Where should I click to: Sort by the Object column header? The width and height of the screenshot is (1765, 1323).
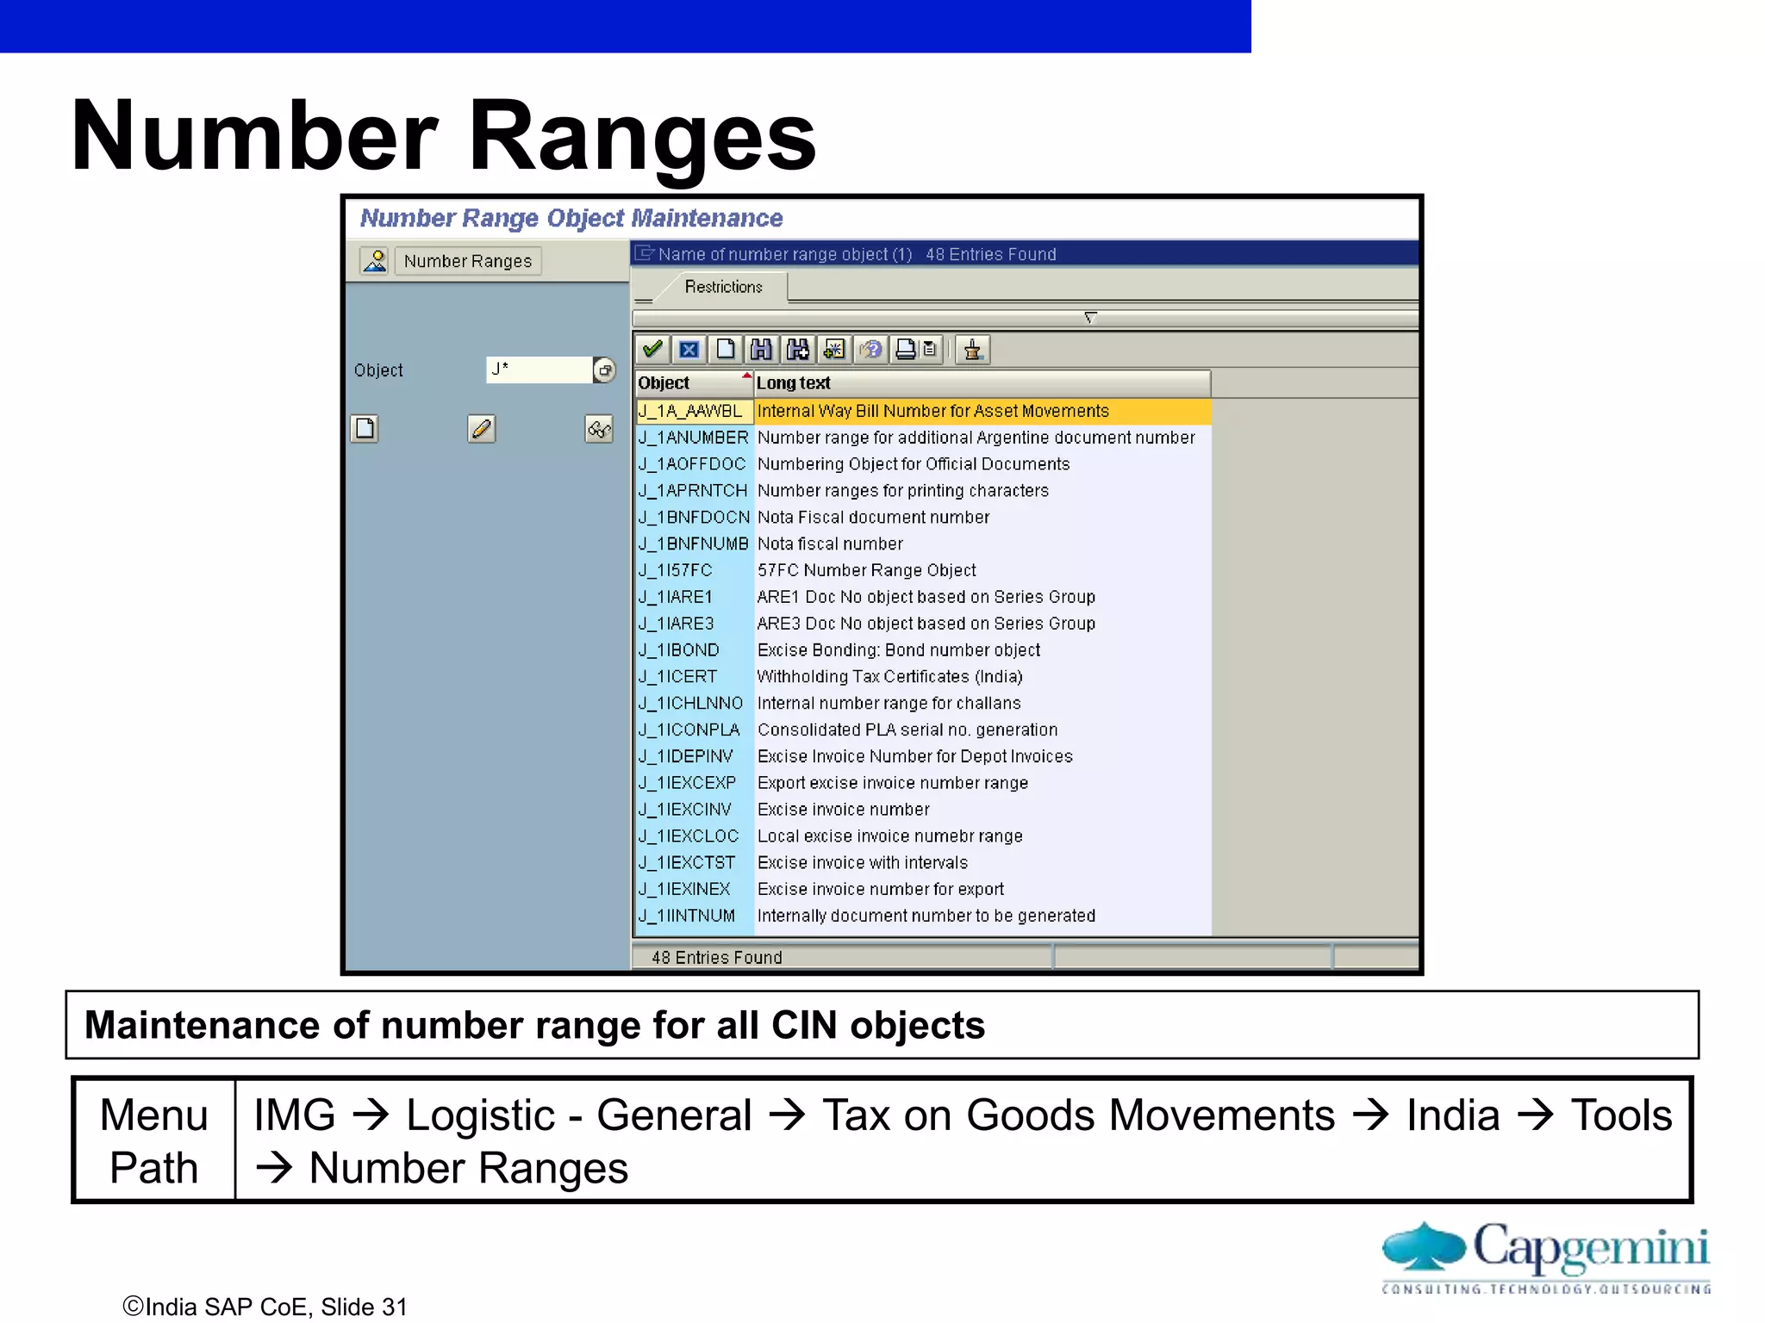coord(695,382)
